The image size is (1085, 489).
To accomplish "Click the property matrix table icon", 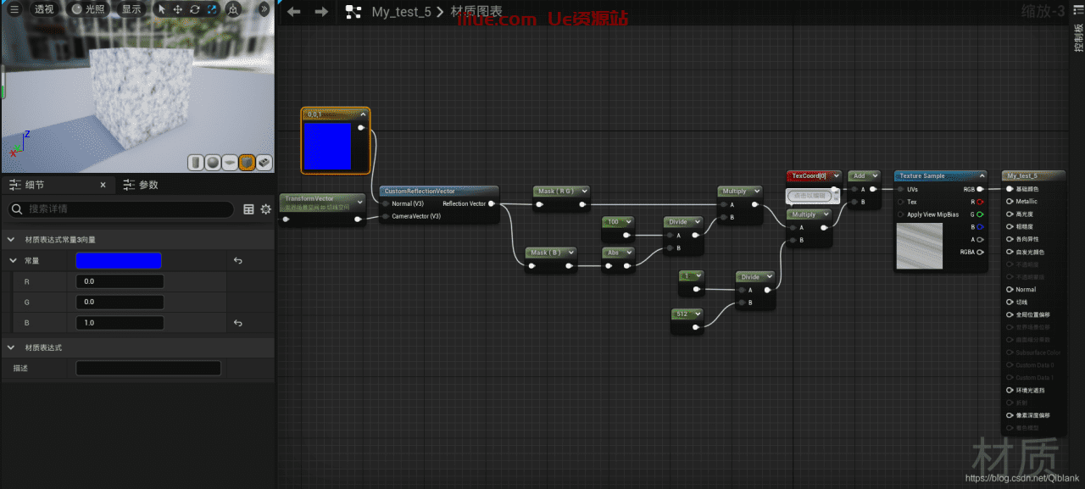I will pos(248,209).
